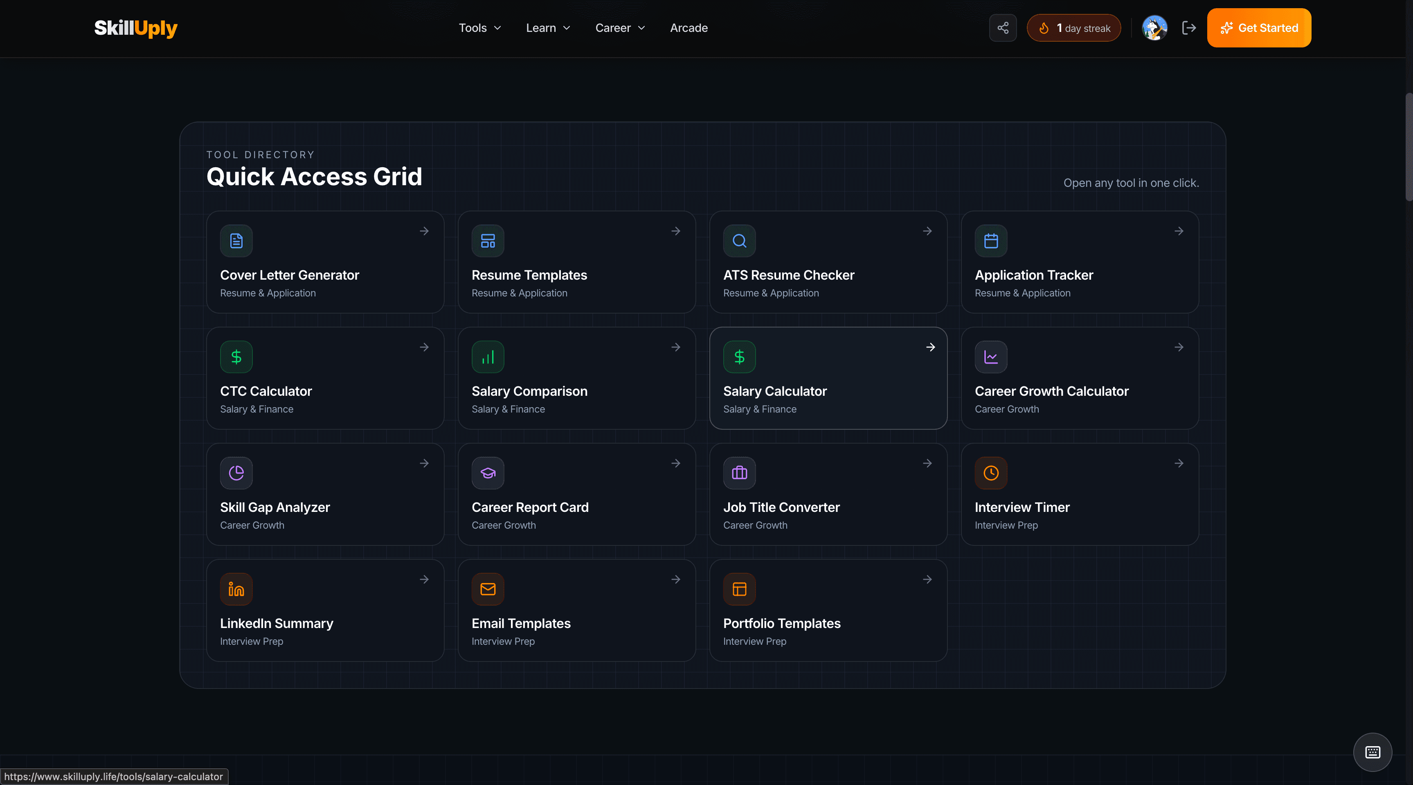Click the LinkedIn Summary icon

[236, 589]
